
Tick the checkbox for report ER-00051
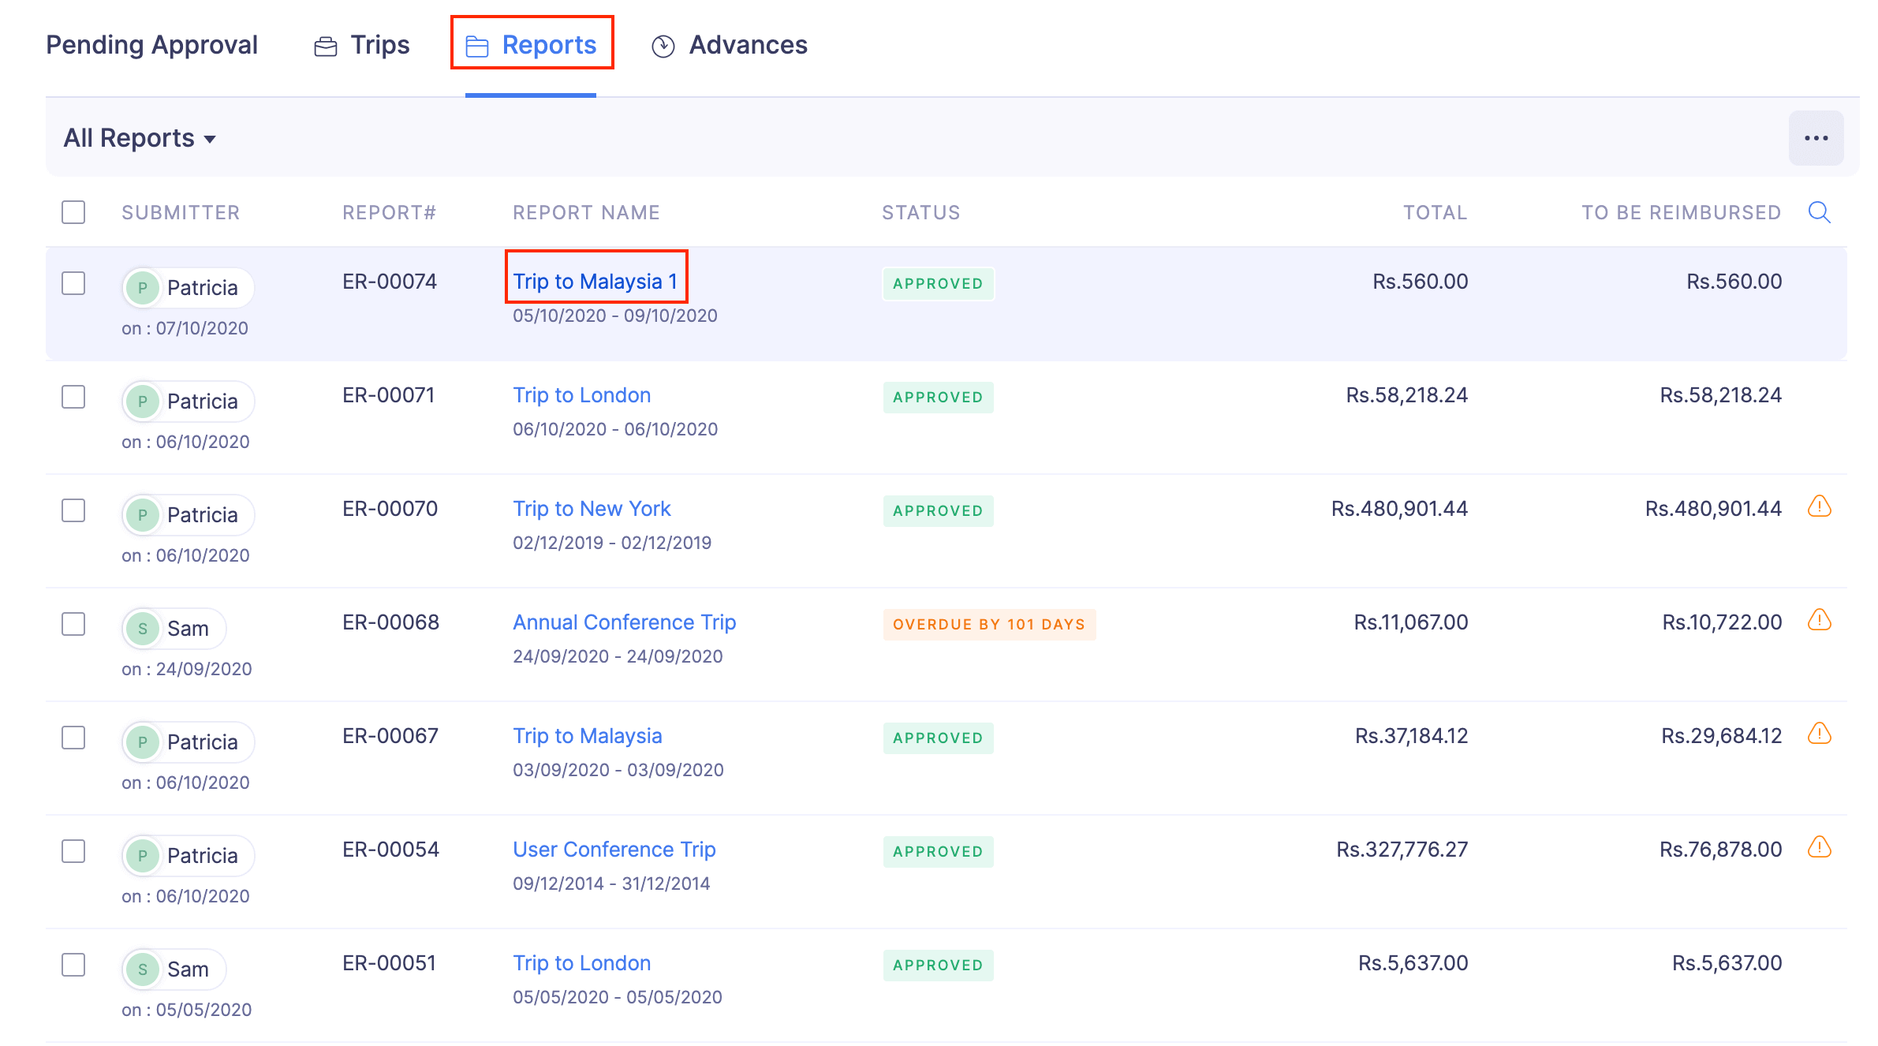[73, 965]
